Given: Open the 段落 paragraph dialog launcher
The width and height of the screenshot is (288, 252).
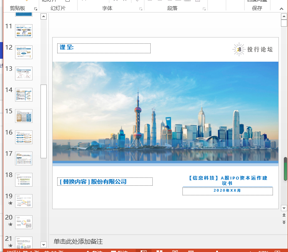Looking at the screenshot, I should (204, 9).
